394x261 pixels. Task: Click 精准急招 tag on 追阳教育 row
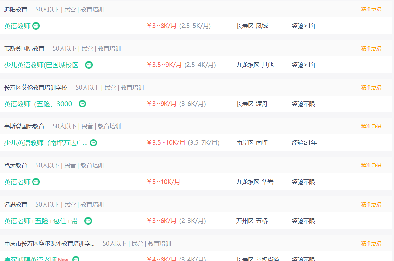pyautogui.click(x=371, y=9)
